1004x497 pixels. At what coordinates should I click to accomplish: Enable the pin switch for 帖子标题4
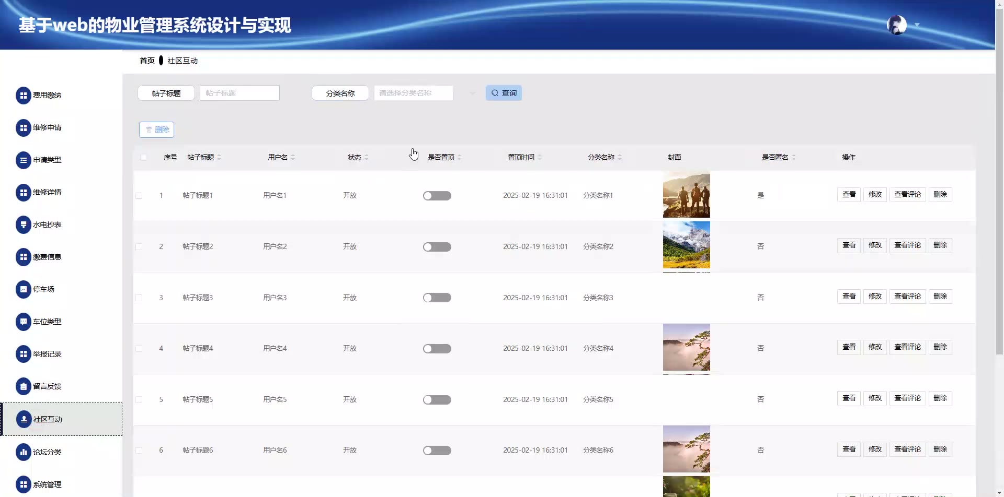coord(437,349)
